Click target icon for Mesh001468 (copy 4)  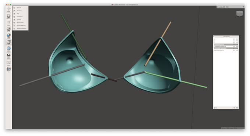234,45
